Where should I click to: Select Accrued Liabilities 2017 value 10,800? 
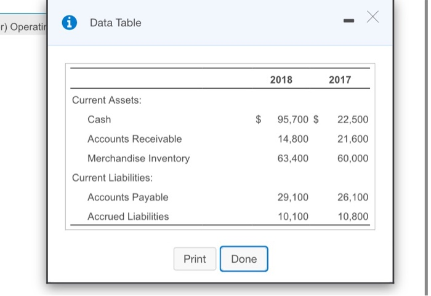pos(353,217)
